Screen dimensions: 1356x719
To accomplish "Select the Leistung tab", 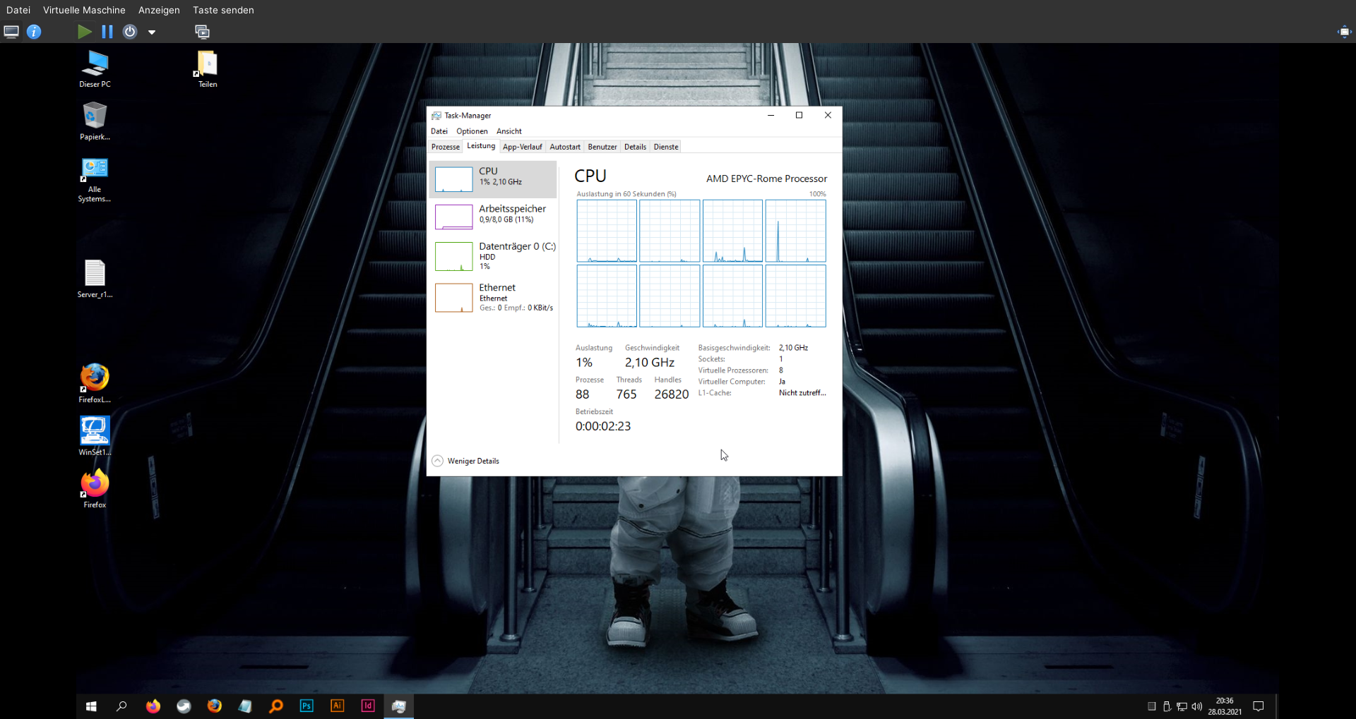I will pos(481,146).
